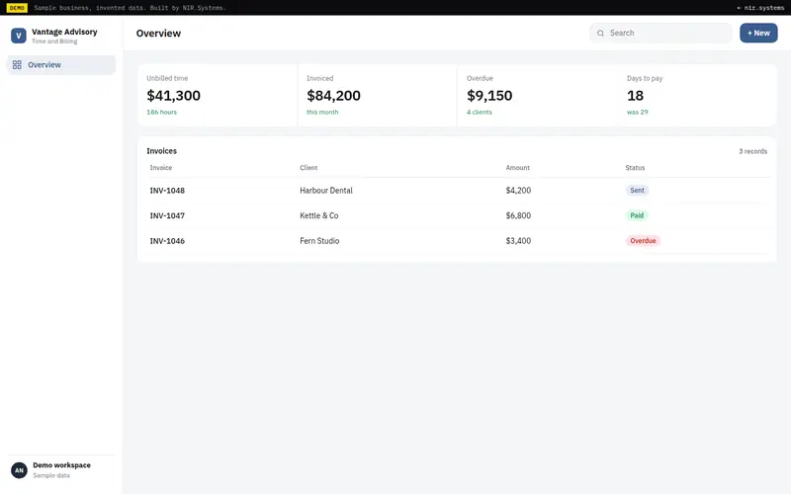Click the 'Time and Billing' subtitle
791x494 pixels.
[54, 41]
